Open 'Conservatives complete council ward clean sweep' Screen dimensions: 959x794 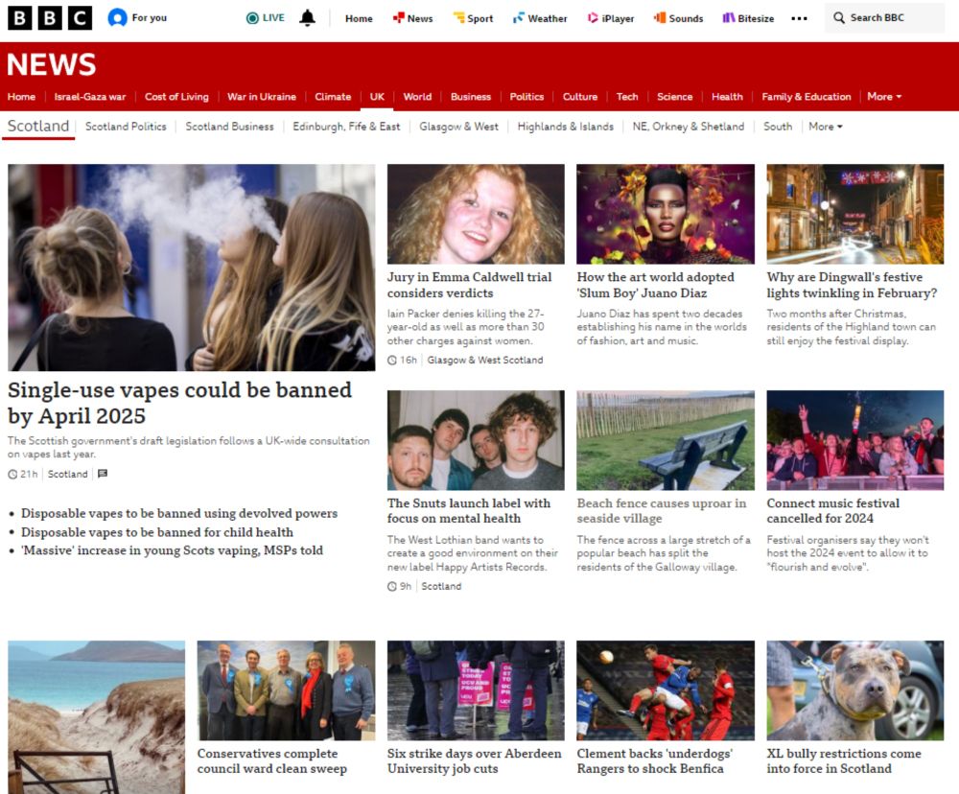tap(272, 761)
